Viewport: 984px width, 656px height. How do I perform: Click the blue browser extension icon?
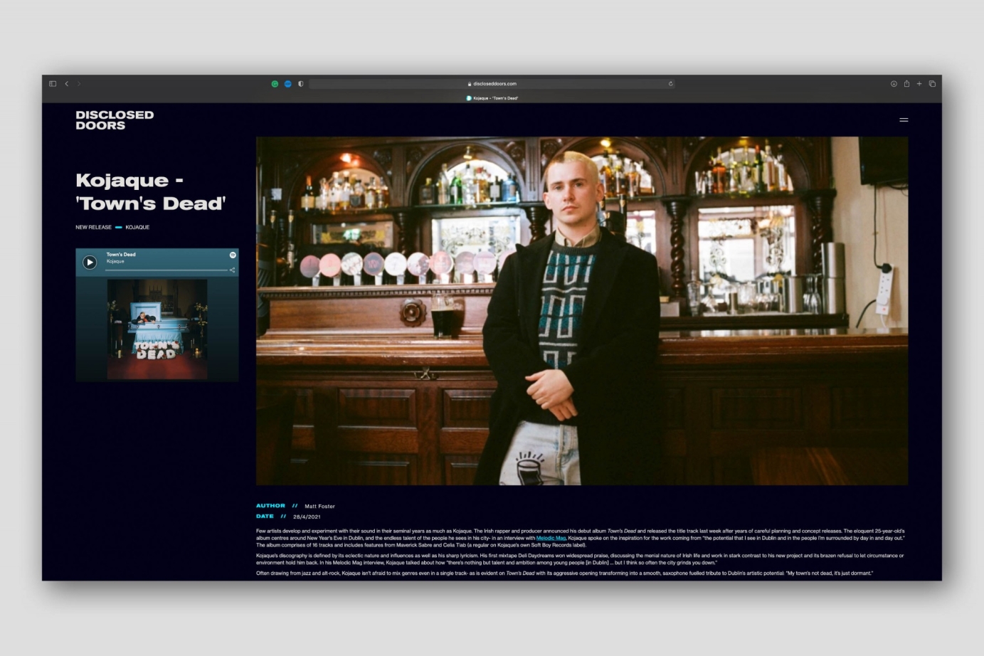click(x=287, y=83)
